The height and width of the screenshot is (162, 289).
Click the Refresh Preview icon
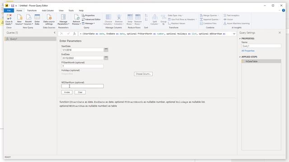click(76, 17)
